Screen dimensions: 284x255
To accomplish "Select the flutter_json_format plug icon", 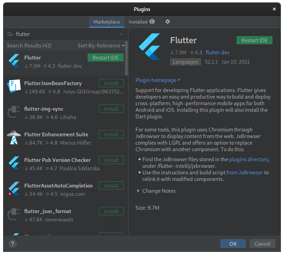I will 14,214.
